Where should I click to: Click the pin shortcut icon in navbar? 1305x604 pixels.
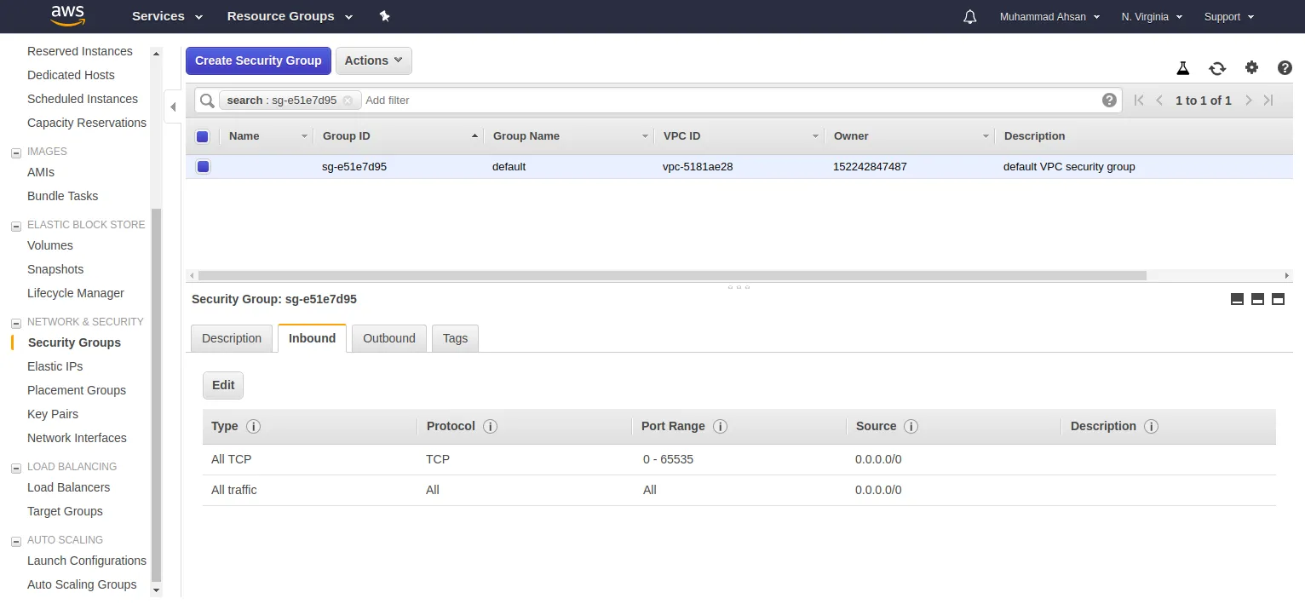(x=384, y=16)
